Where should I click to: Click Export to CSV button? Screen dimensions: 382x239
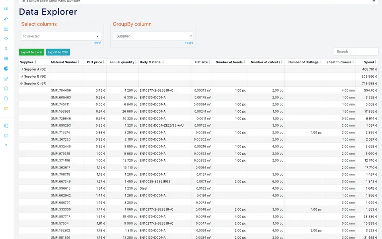[58, 52]
